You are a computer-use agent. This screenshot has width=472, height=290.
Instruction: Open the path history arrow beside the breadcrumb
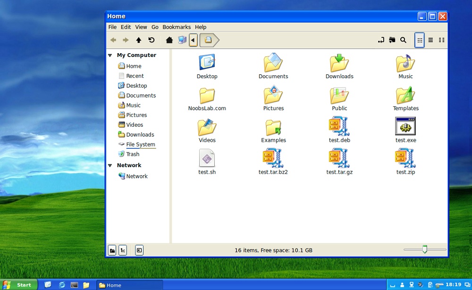click(x=193, y=40)
